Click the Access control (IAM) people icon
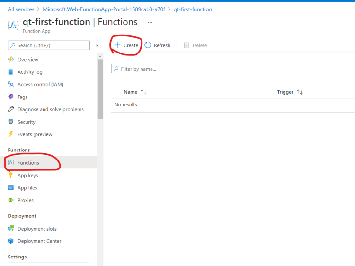Screen dimensions: 355x266 coord(10,84)
